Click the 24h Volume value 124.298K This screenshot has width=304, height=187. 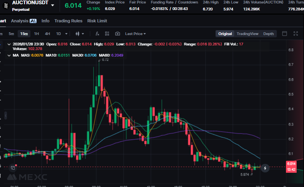click(251, 9)
